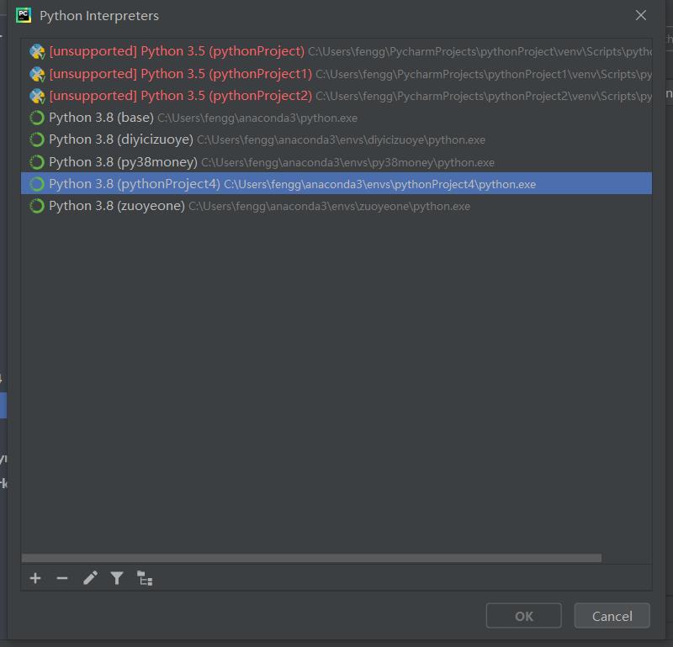Click the virtualenv icon of Python 3.5 (pythonProject)
Image resolution: width=673 pixels, height=647 pixels.
click(x=37, y=51)
